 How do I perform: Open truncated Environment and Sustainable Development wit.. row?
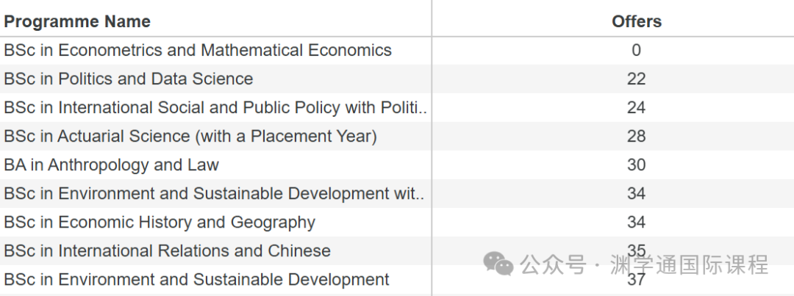(214, 193)
